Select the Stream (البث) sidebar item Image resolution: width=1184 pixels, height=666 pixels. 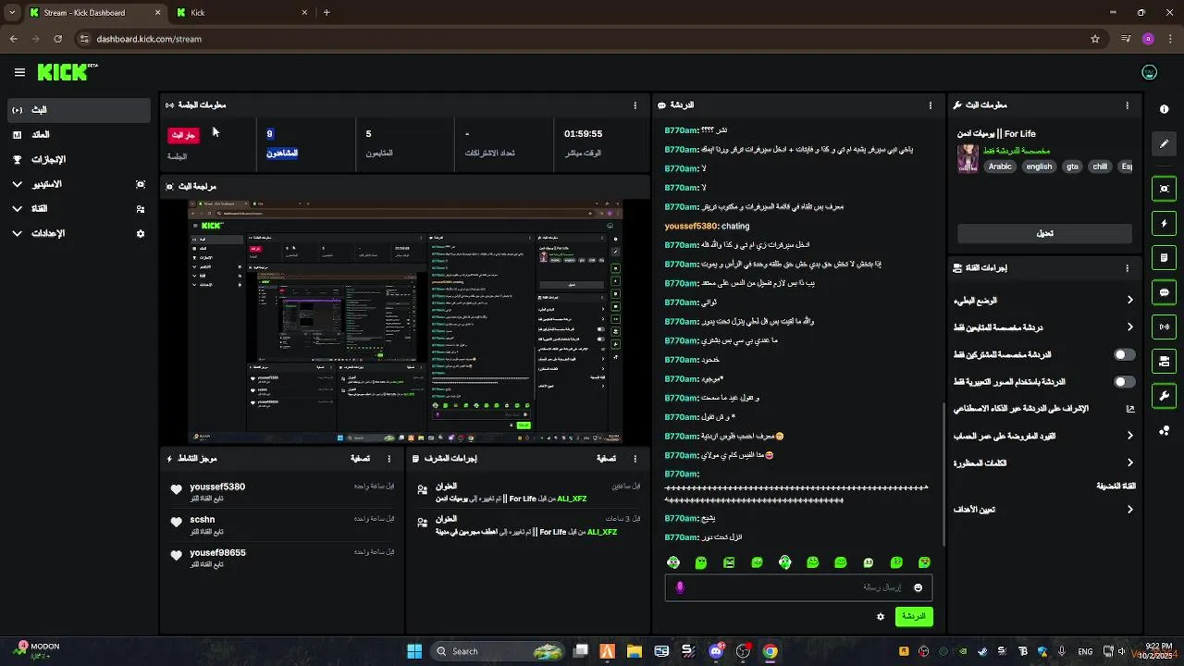(79, 110)
